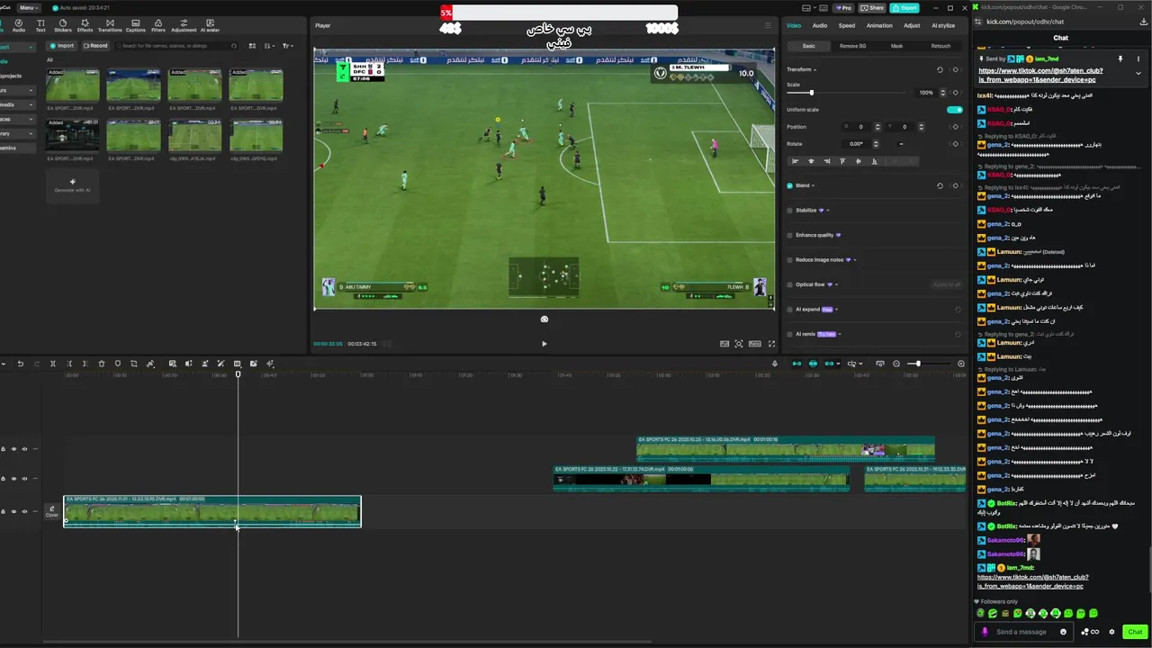Open the Remove BG sub-tab

tap(851, 46)
